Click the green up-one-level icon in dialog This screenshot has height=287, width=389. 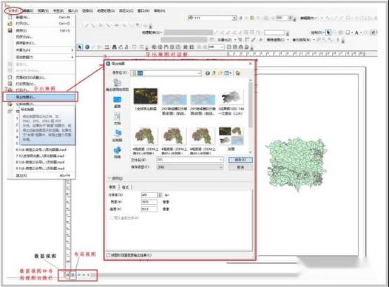click(x=214, y=73)
